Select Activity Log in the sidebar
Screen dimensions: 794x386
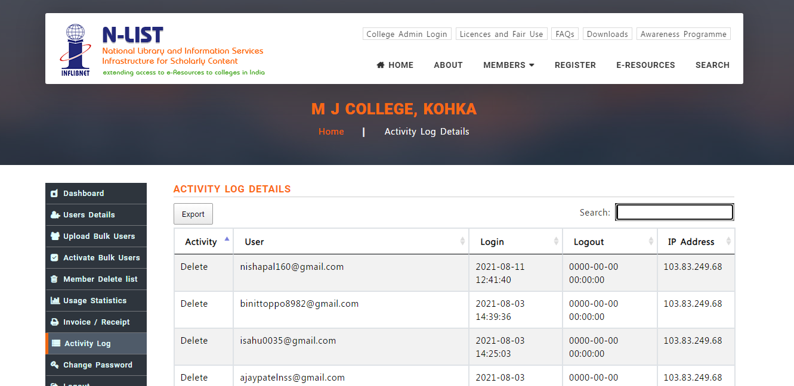pyautogui.click(x=96, y=344)
